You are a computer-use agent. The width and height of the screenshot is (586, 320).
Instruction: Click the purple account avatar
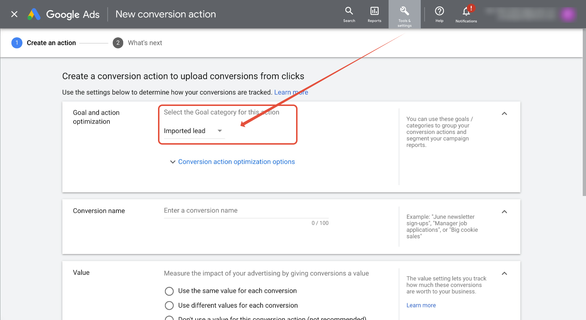coord(568,14)
